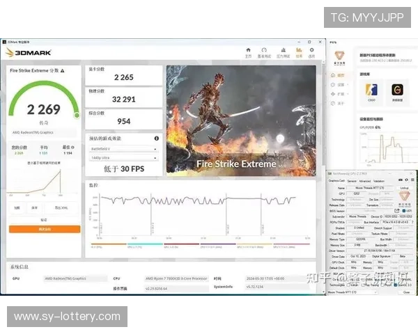Expand the 1440p Ultra resolution dropdown
Viewport: 418px width, 334px height.
[123, 159]
